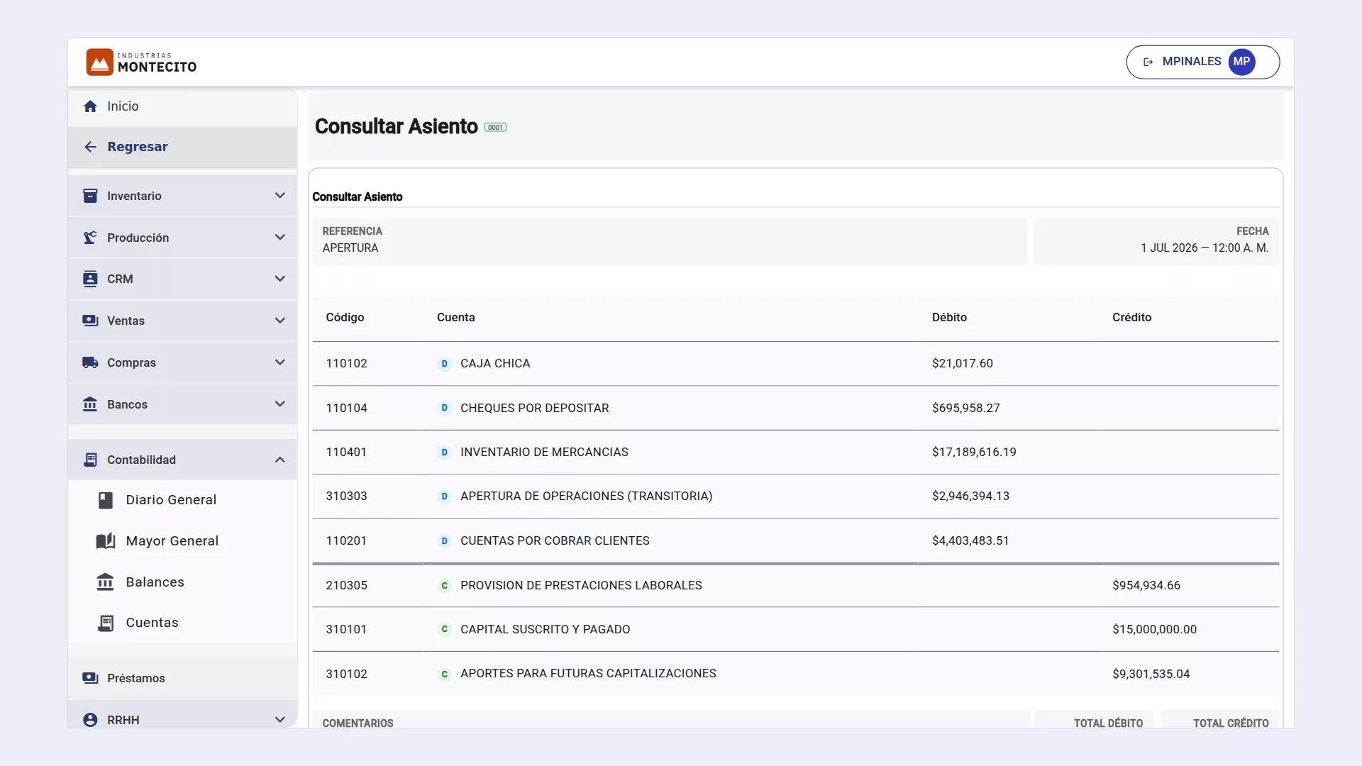
Task: Click the Balances bank icon
Action: (105, 582)
